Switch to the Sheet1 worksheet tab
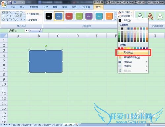 click(x=16, y=125)
